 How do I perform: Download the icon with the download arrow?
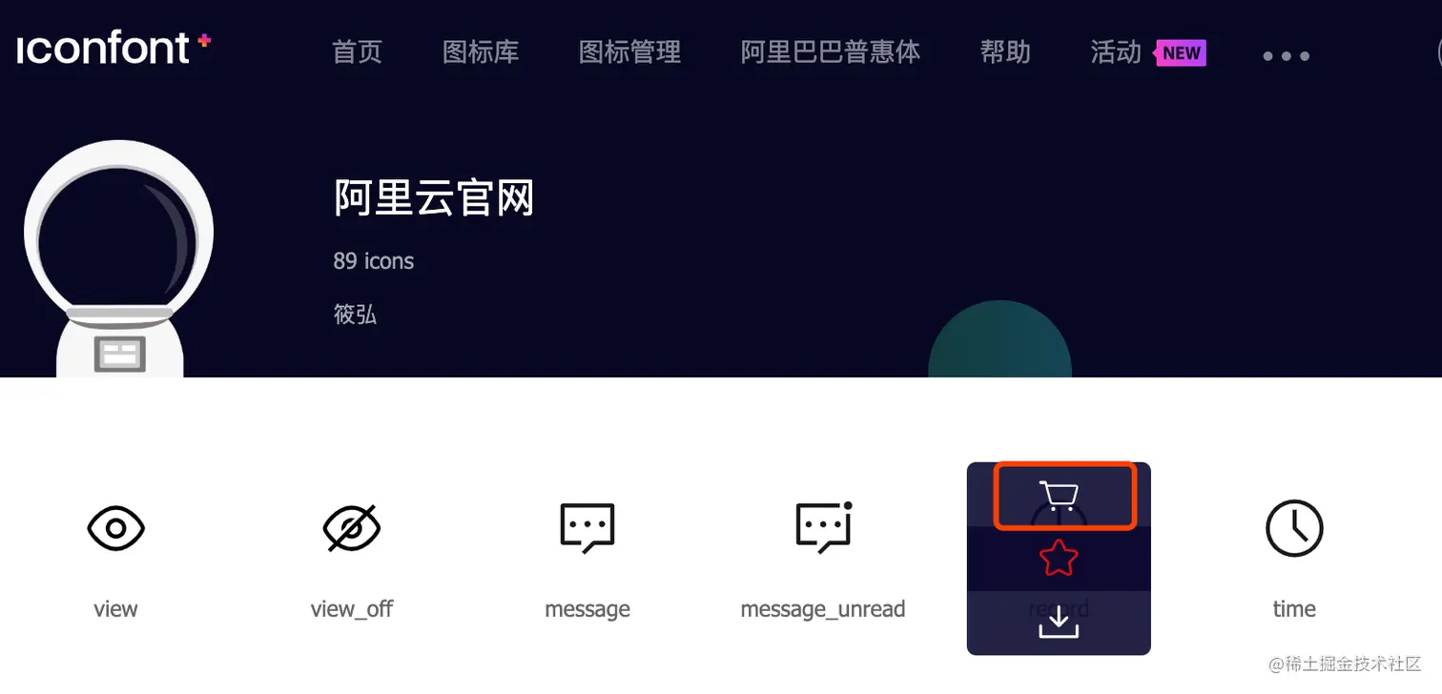(x=1059, y=623)
